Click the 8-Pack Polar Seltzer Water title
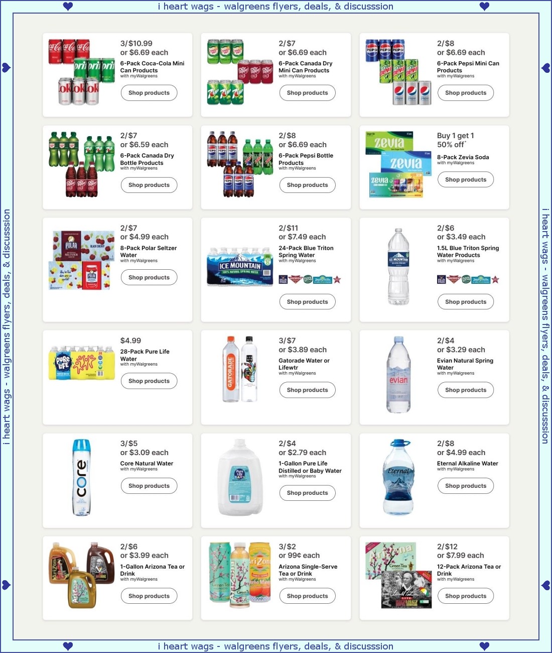The height and width of the screenshot is (653, 552). tap(149, 252)
